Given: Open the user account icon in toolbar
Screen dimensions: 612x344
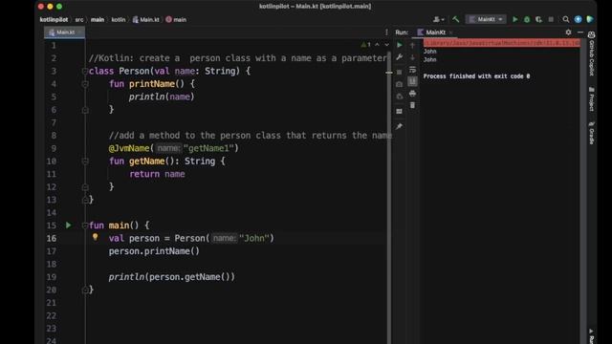Looking at the screenshot, I should [x=438, y=19].
